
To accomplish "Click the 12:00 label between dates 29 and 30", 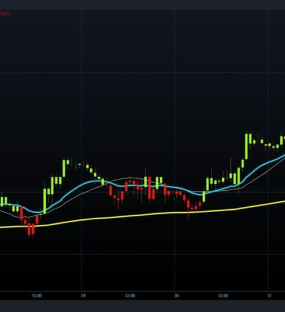I will tap(130, 296).
